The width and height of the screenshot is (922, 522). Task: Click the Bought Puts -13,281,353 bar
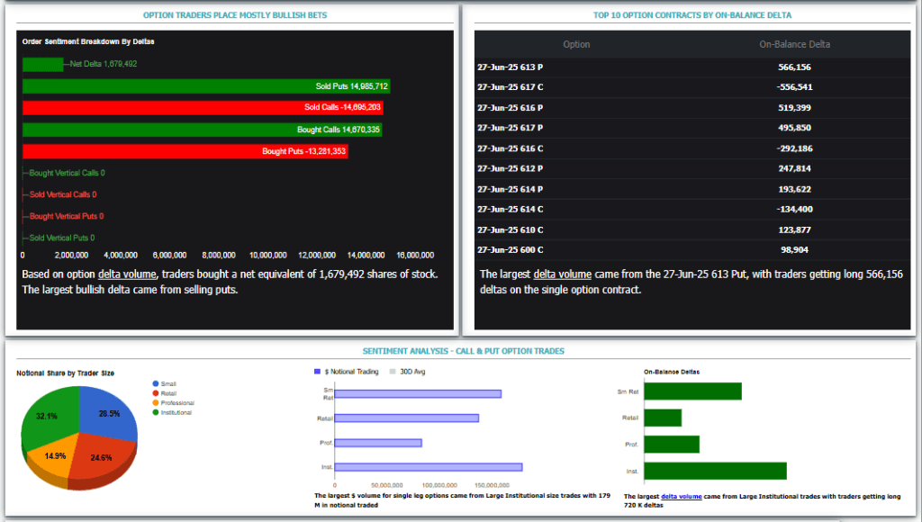pyautogui.click(x=185, y=151)
